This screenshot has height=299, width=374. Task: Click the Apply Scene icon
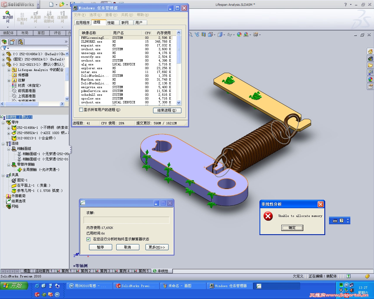pos(246,34)
